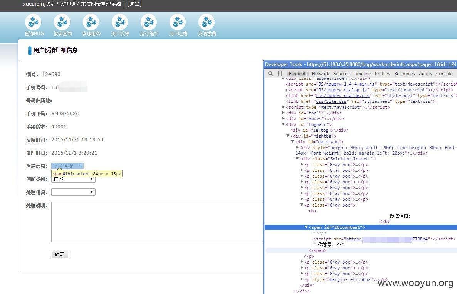This screenshot has height=294, width=457.
Task: Click the 用户反馈详细信息 heading
Action: pyautogui.click(x=55, y=50)
